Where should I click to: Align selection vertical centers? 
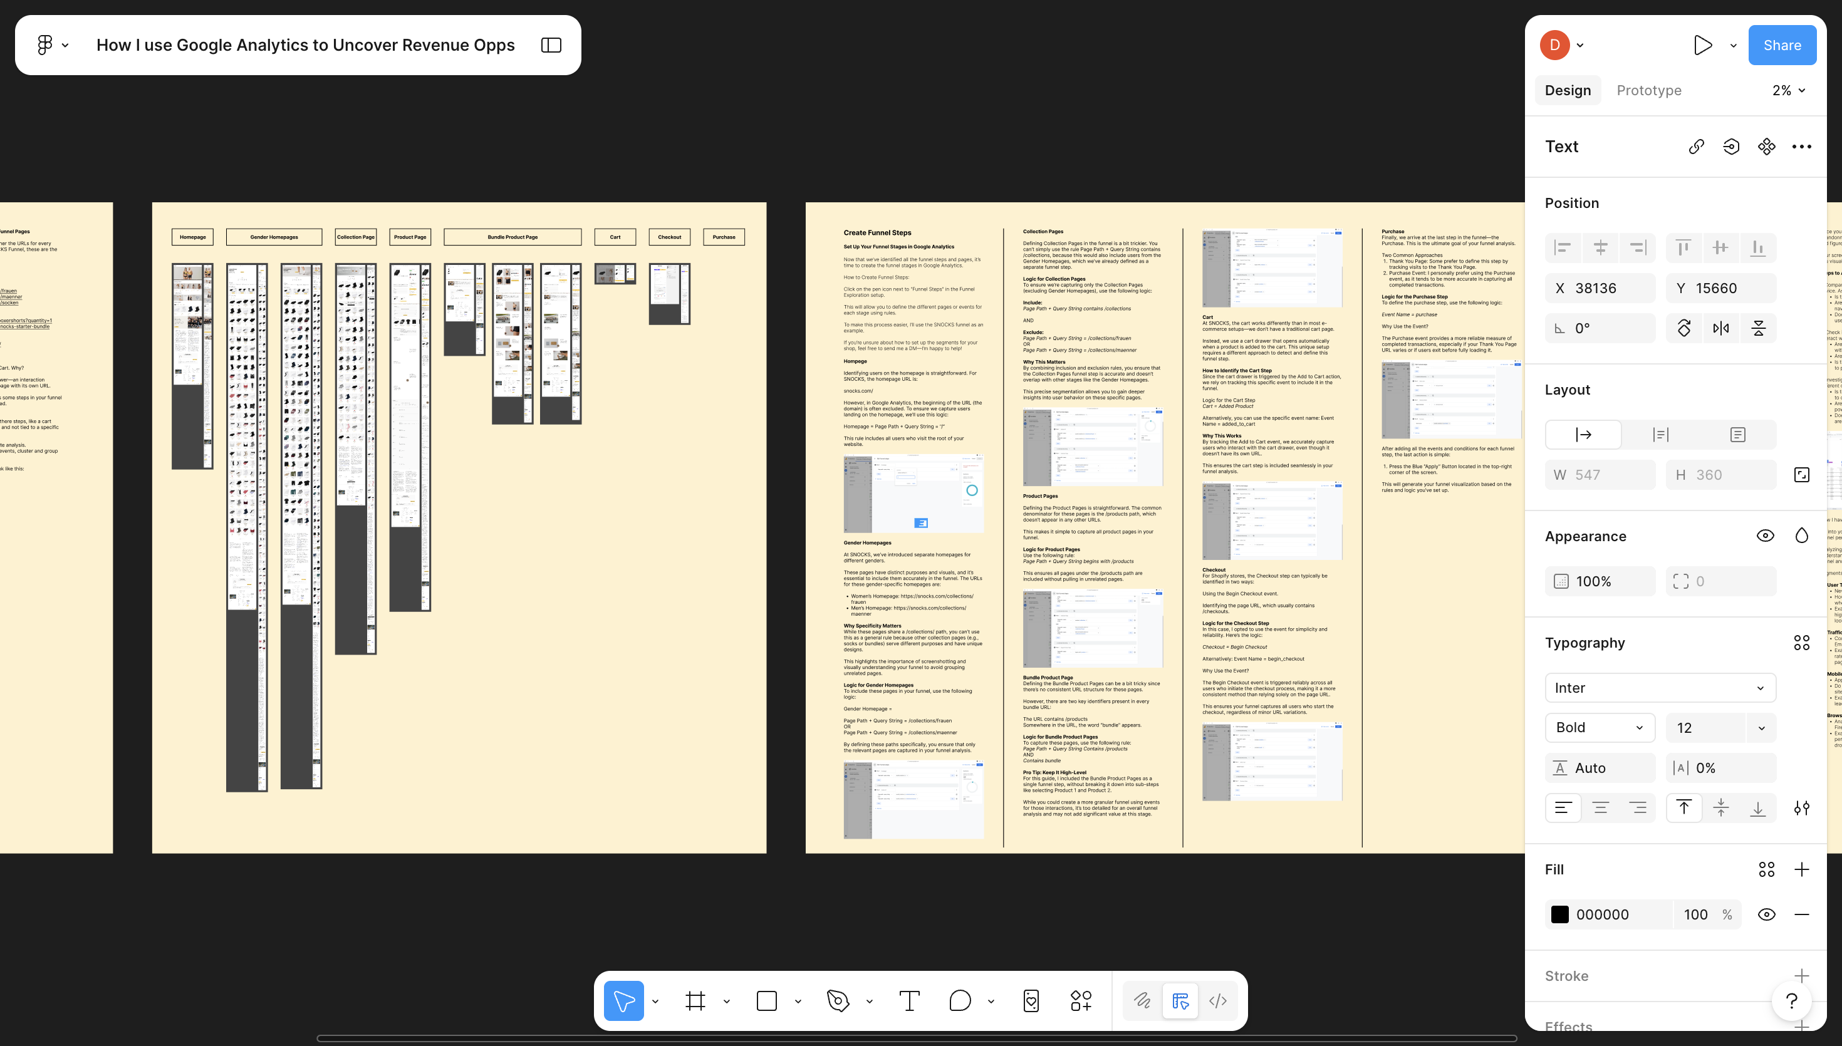pyautogui.click(x=1721, y=248)
